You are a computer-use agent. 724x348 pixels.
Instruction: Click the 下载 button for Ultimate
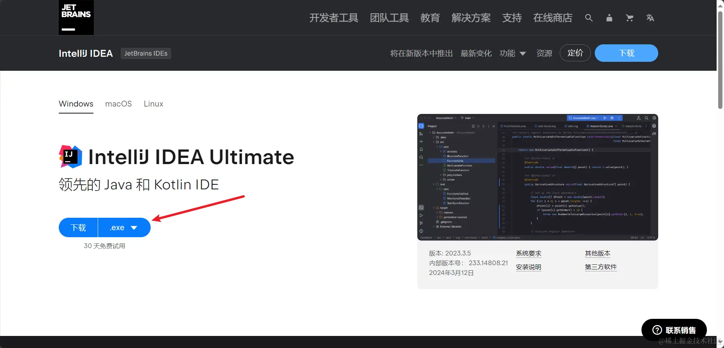[x=78, y=227]
